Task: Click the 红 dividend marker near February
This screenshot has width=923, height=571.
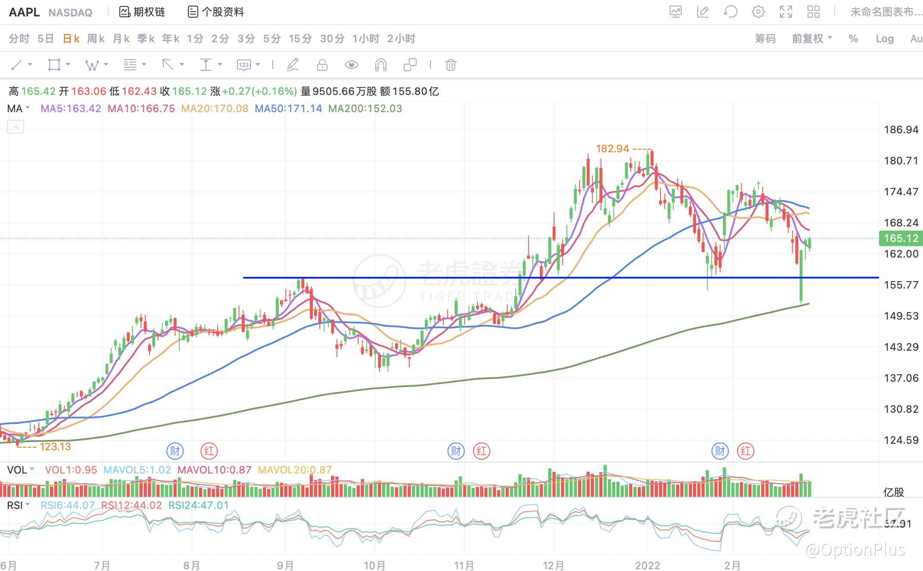Action: (746, 451)
